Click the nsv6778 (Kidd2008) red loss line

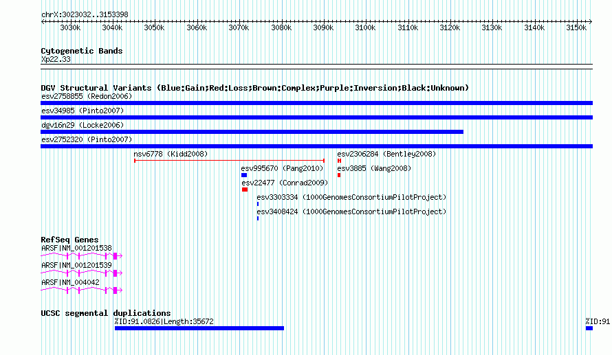(x=229, y=161)
